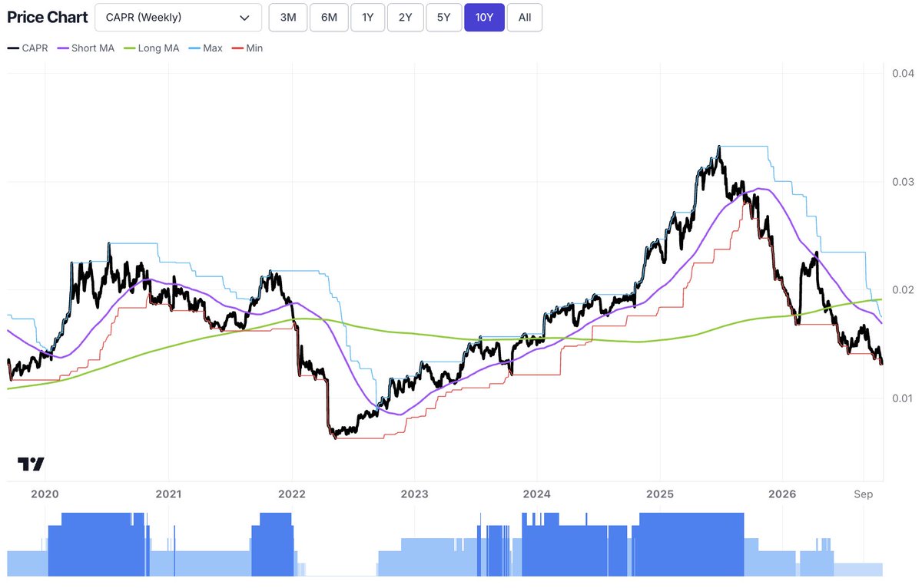
Task: Select the active 10Y range button
Action: (x=484, y=17)
